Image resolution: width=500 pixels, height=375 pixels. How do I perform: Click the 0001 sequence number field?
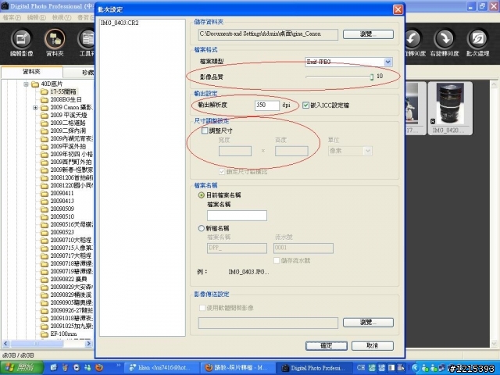tap(303, 248)
